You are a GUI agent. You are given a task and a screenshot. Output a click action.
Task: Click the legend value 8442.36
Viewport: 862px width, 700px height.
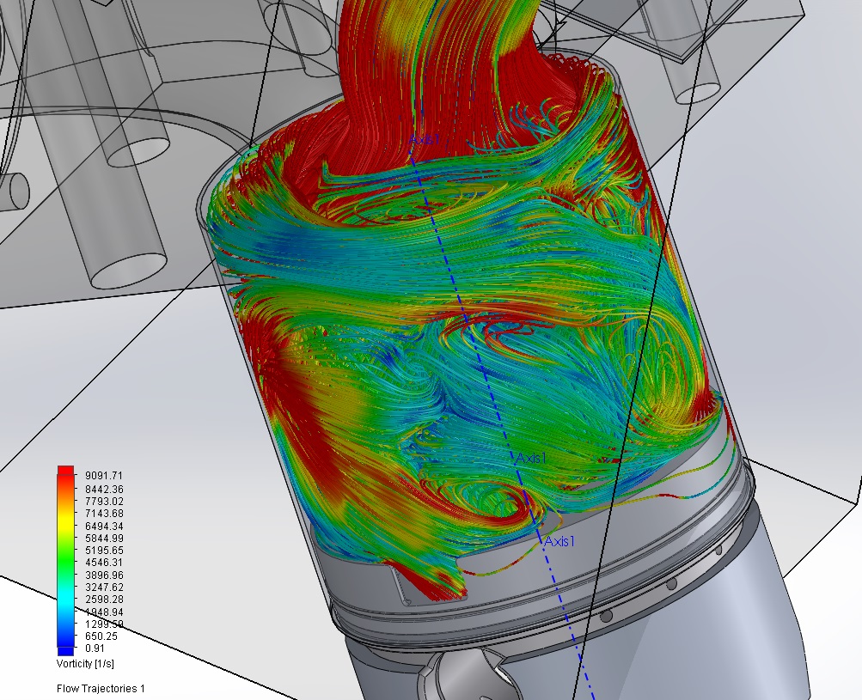tap(104, 489)
